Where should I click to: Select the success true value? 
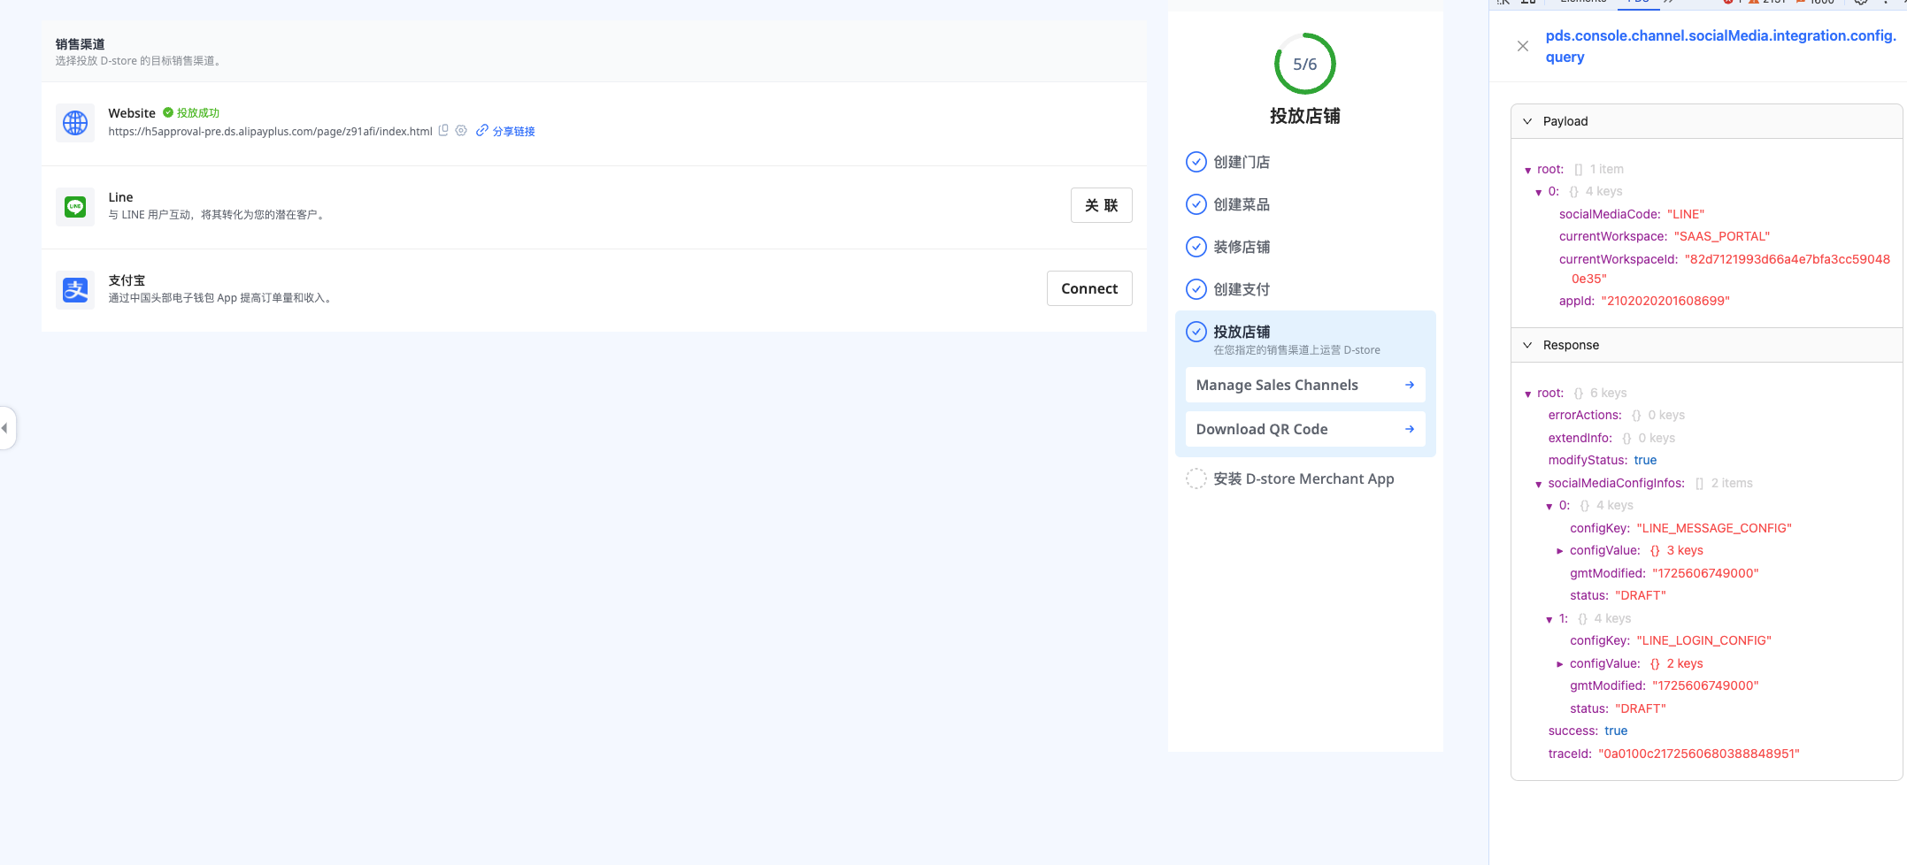(x=1616, y=731)
